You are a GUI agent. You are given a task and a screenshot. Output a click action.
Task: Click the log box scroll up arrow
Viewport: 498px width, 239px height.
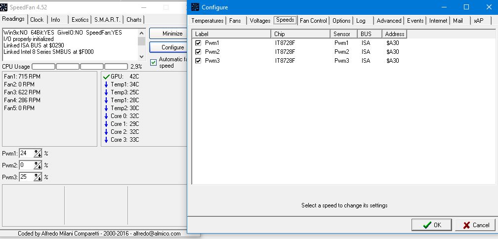pyautogui.click(x=142, y=33)
